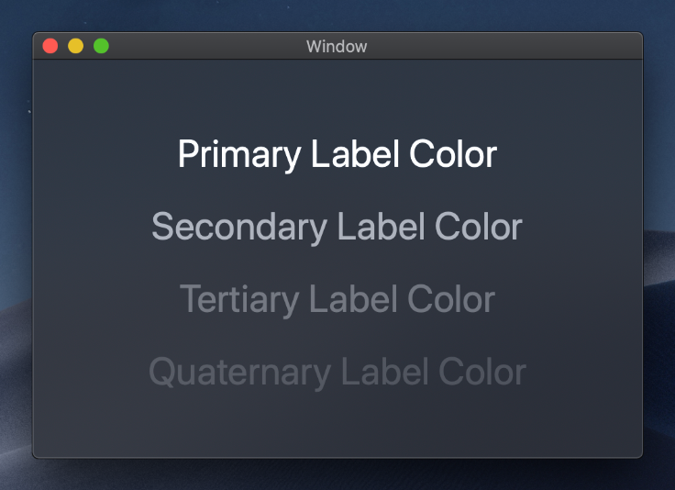The image size is (675, 490).
Task: Select the Tertiary Label Color text
Action: tap(337, 300)
